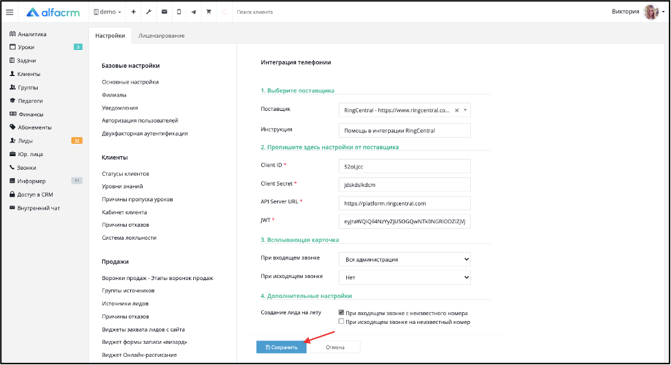Screen dimensions: 671x365
Task: Open Виджет Онлайн-расписание settings
Action: pyautogui.click(x=139, y=355)
